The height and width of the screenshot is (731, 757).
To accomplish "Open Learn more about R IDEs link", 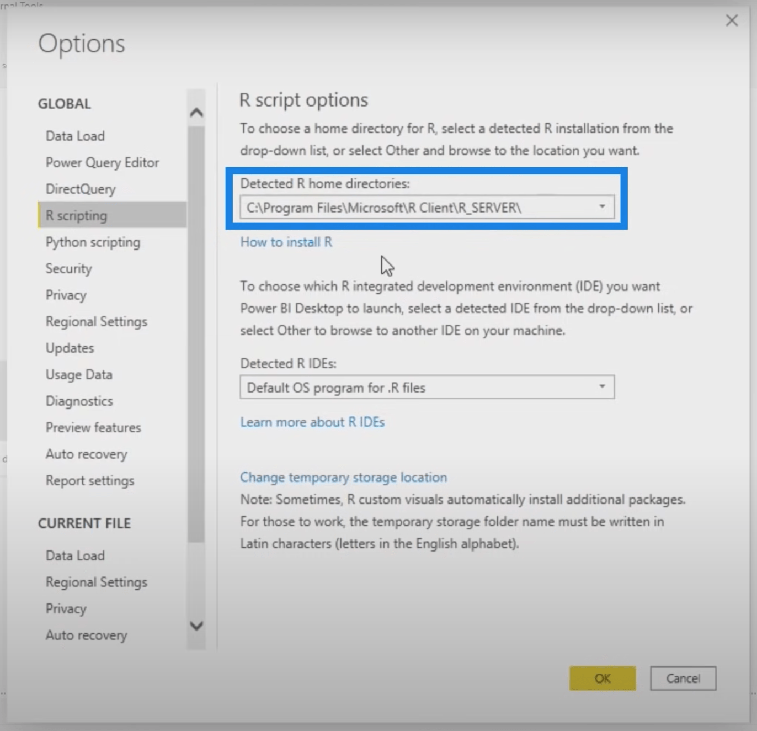I will click(x=312, y=422).
